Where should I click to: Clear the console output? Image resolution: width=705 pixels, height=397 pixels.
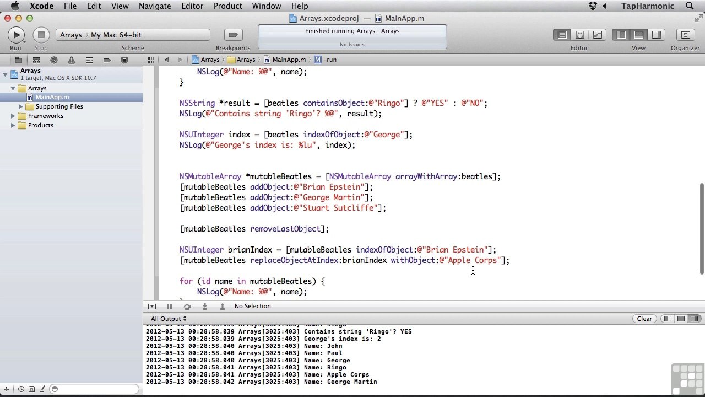(x=644, y=319)
